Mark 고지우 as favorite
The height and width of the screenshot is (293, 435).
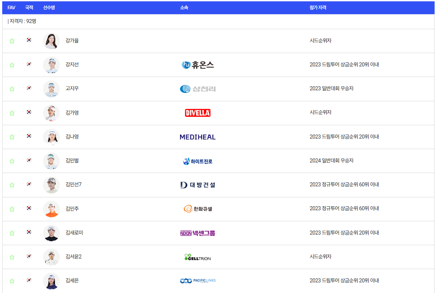12,89
